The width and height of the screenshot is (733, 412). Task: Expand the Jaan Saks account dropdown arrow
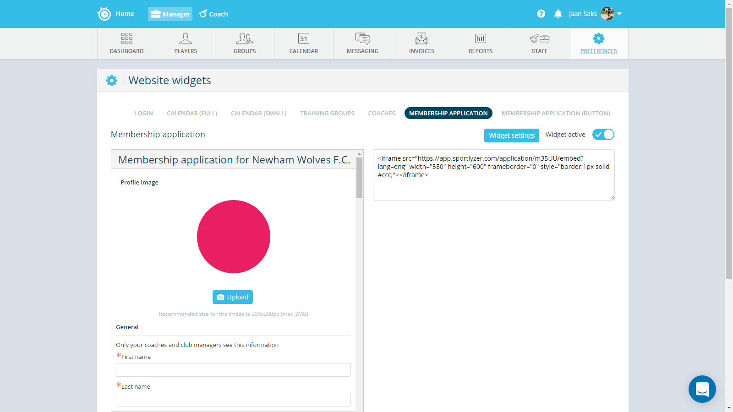(x=619, y=14)
